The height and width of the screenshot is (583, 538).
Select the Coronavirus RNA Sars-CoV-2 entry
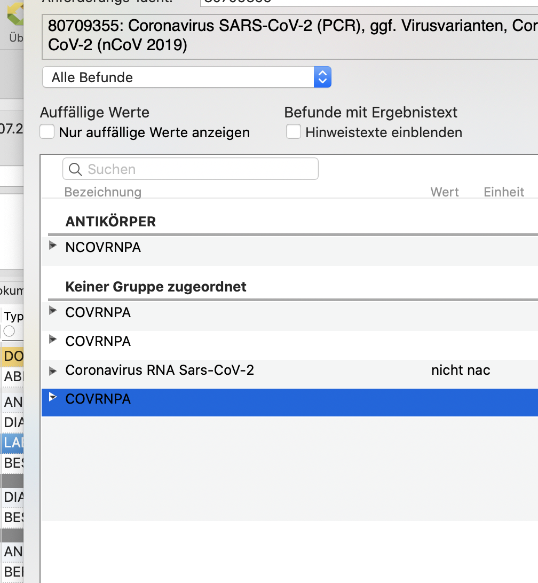coord(160,371)
